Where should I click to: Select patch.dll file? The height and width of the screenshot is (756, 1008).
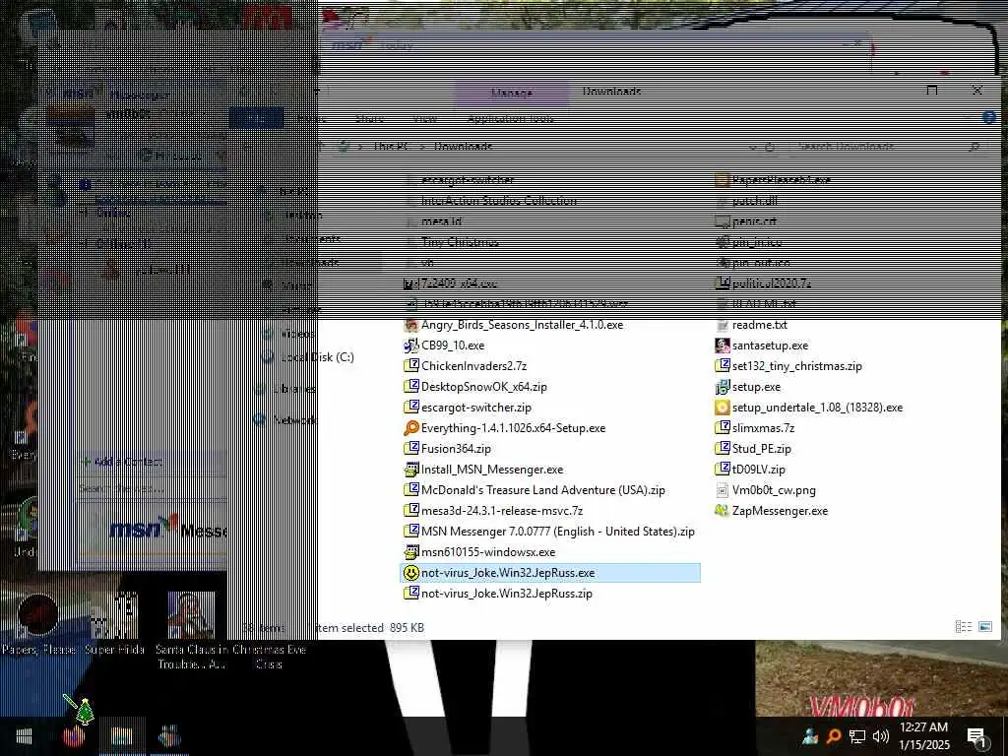746,201
